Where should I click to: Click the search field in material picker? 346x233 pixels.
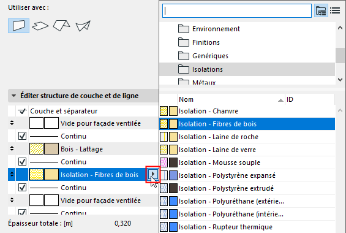(237, 11)
